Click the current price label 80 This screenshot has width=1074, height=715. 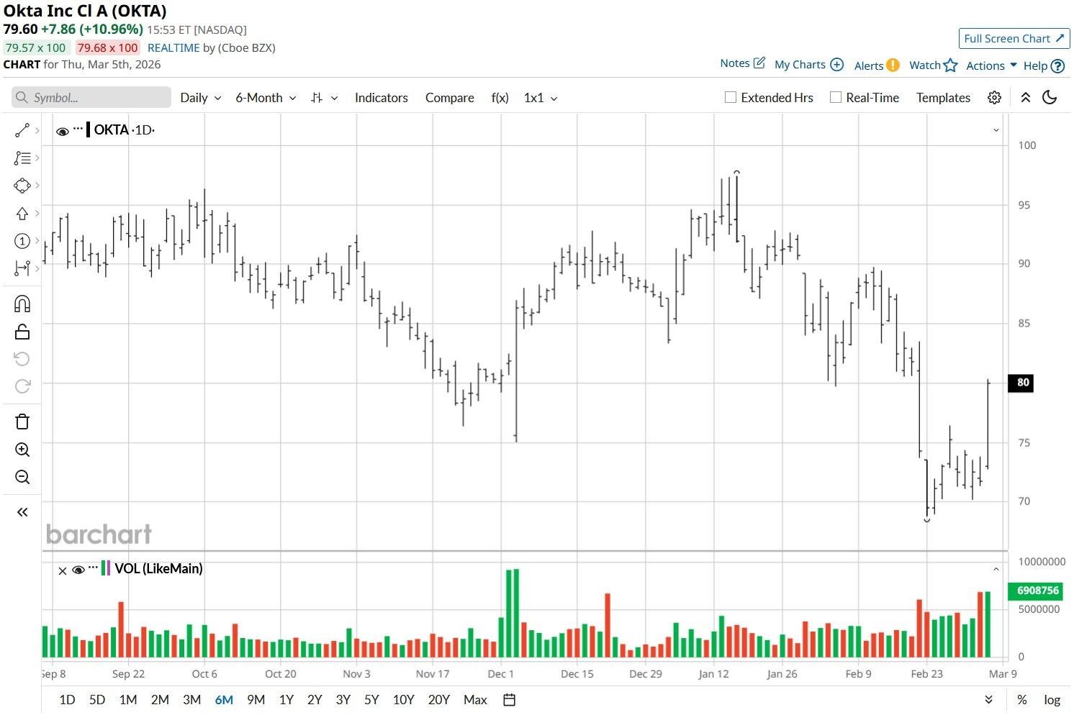[x=1021, y=383]
